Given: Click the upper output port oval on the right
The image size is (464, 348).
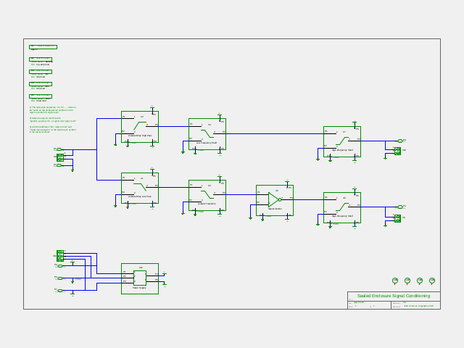Looking at the screenshot, I should point(400,141).
